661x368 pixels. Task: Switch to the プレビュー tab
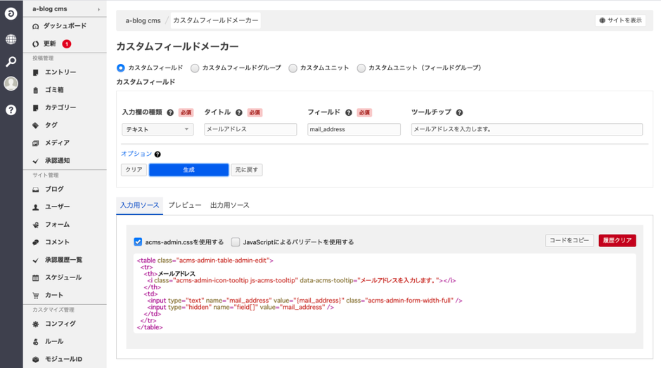[184, 205]
